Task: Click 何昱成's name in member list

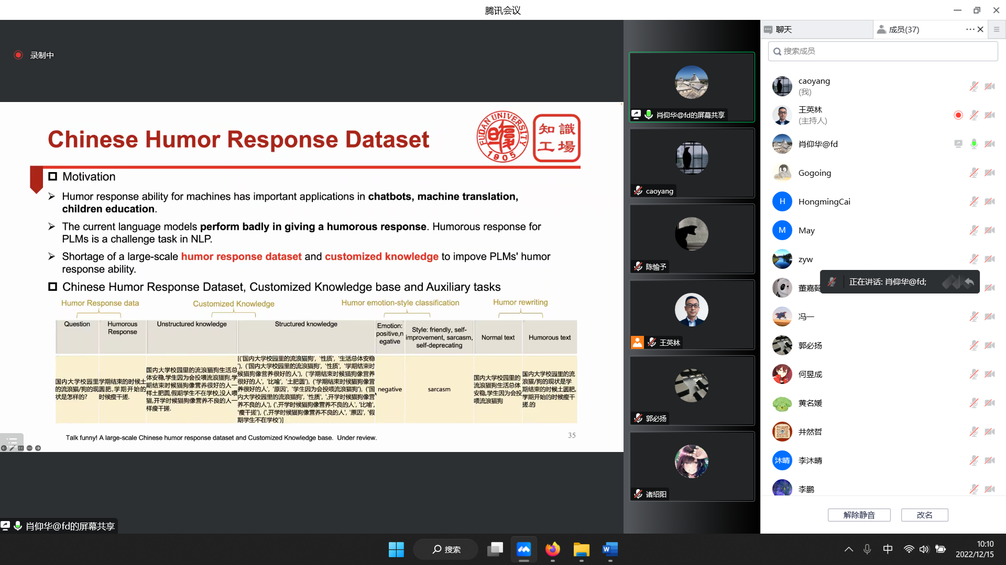Action: coord(810,374)
